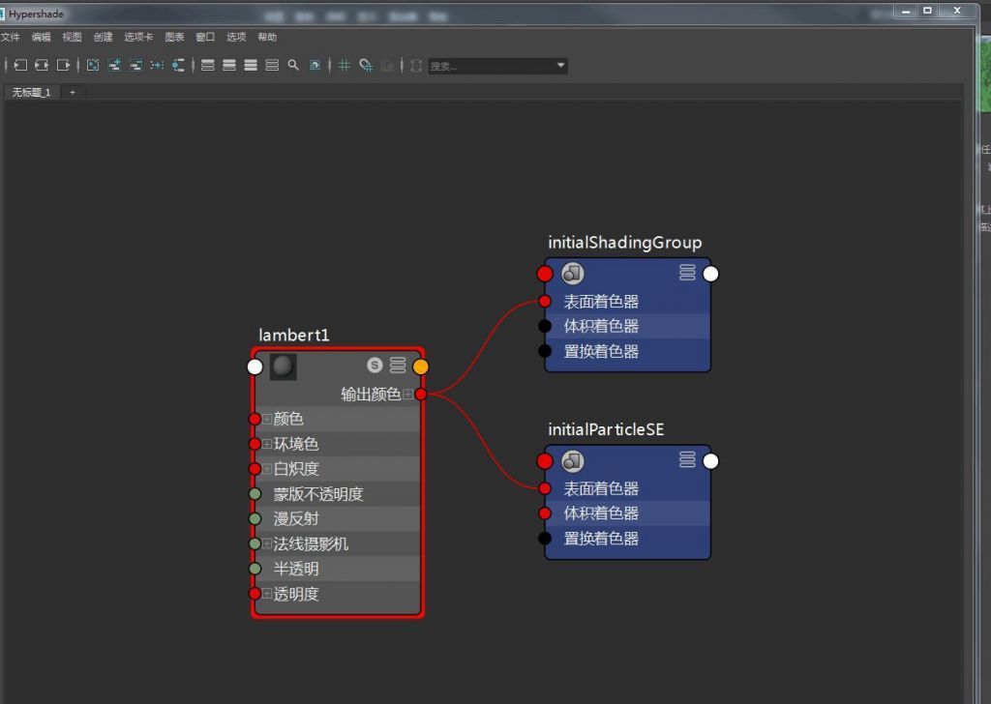The height and width of the screenshot is (704, 991).
Task: Click 体积着色器 port on initialShadingGroup
Action: click(545, 327)
